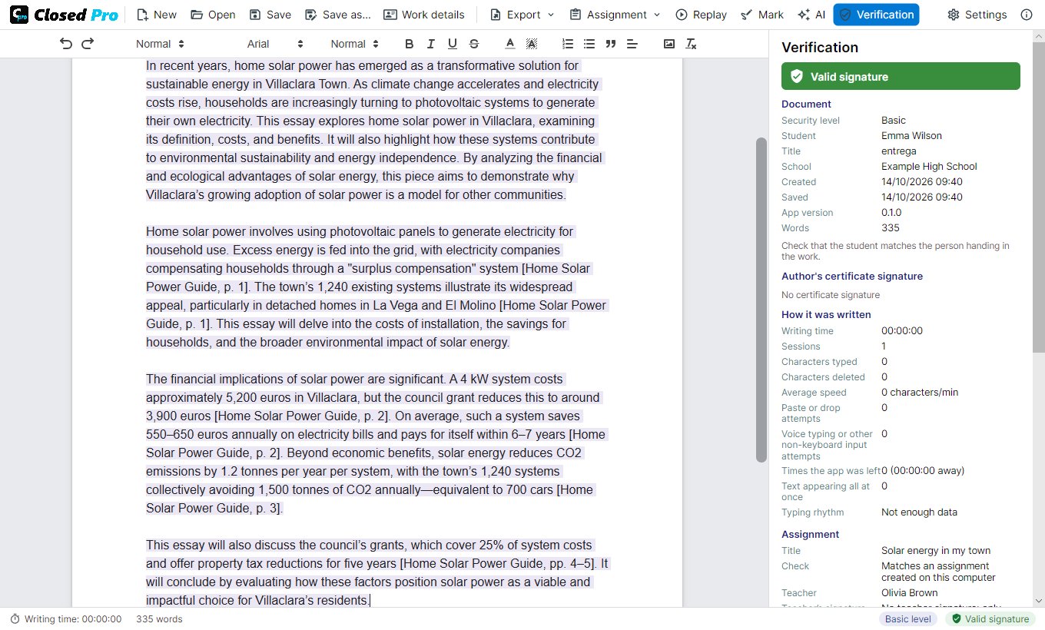This screenshot has width=1045, height=630.
Task: Choose Save as...
Action: pos(337,15)
